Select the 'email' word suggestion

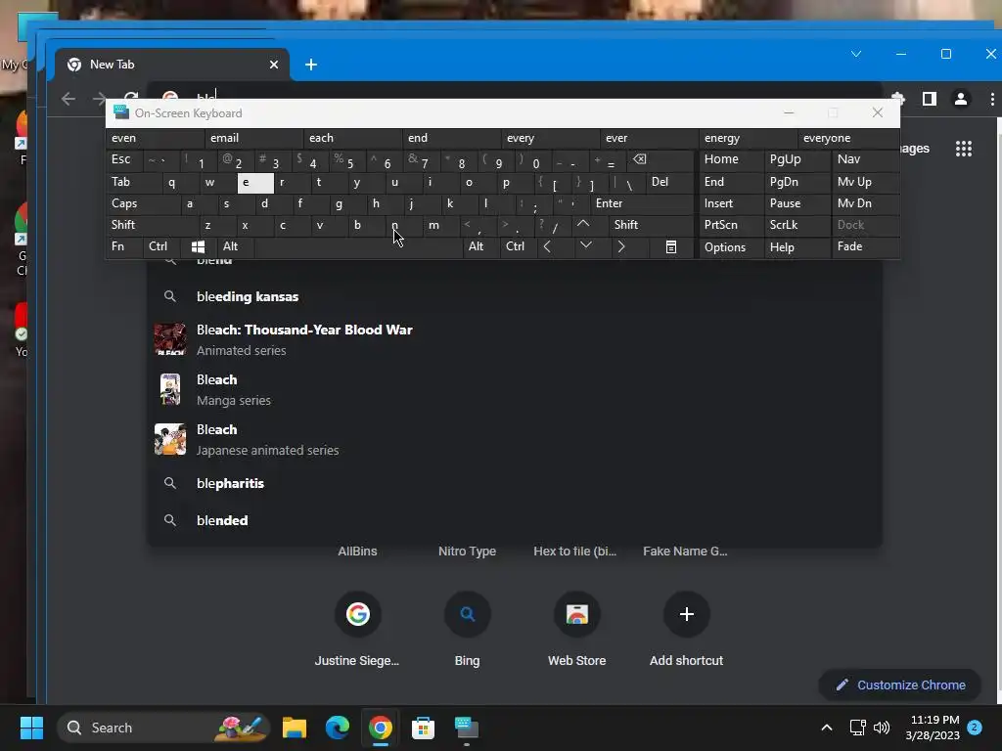[254, 138]
